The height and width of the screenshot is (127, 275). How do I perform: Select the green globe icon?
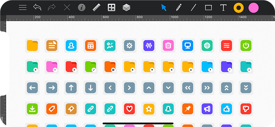207,46
